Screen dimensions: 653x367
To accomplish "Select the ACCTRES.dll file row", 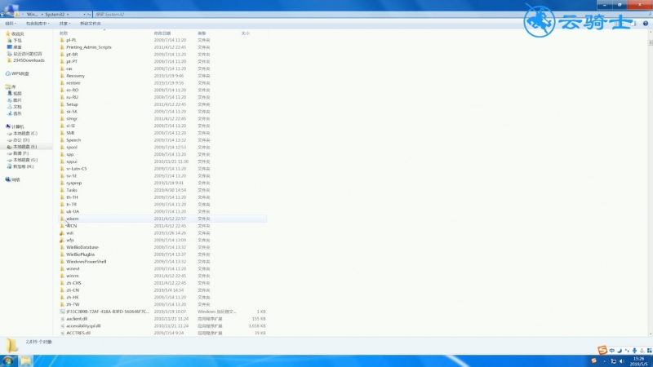I will (162, 333).
